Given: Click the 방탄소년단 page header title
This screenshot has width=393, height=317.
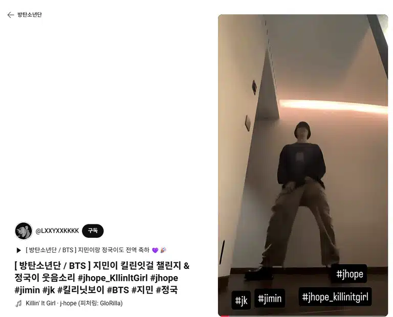Looking at the screenshot, I should pyautogui.click(x=30, y=14).
